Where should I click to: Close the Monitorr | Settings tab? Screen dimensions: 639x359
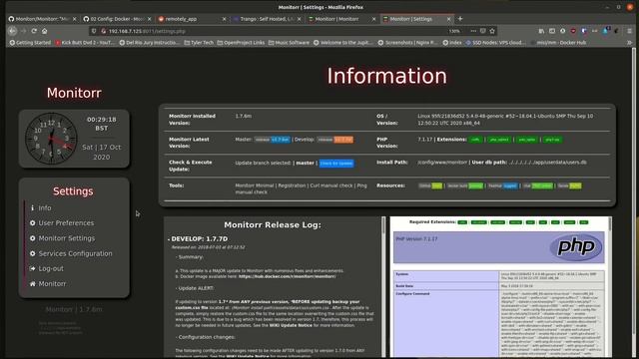click(448, 19)
